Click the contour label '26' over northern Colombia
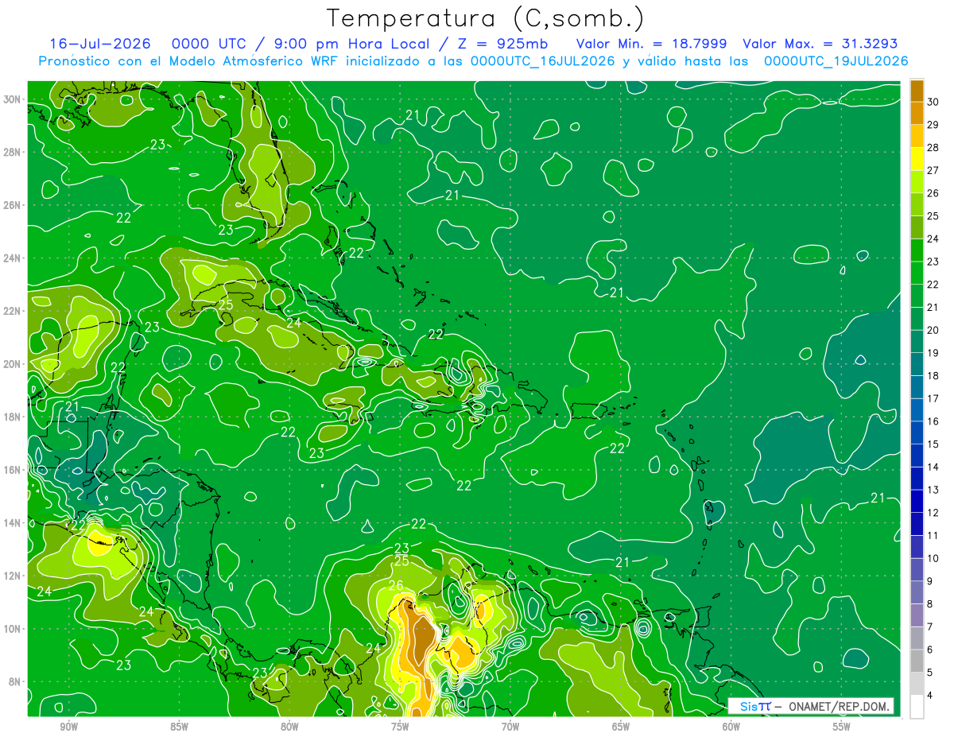The image size is (954, 737). click(x=396, y=586)
